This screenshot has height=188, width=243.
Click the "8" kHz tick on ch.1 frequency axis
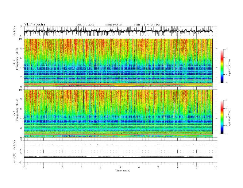click(x=21, y=49)
